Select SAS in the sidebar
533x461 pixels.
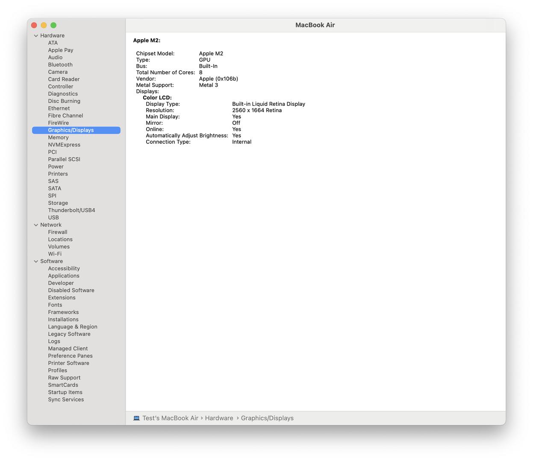point(53,181)
